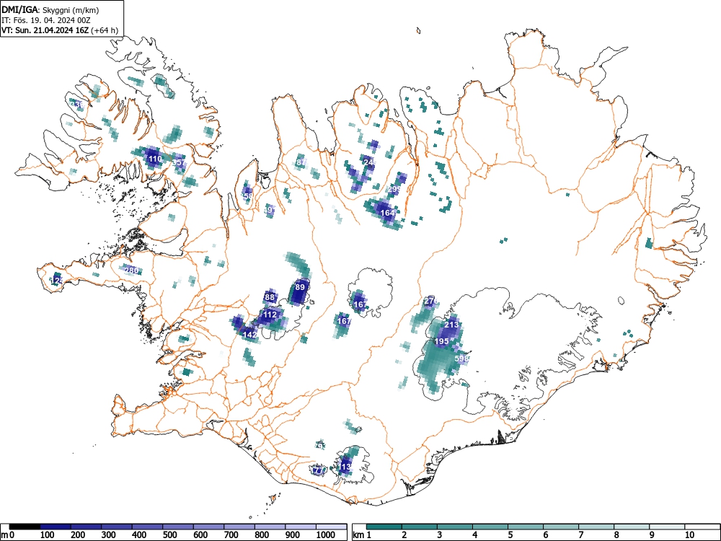Screen dimensions: 721x541
Task: Click the lightest 9–10 km legend swatch
Action: [x=667, y=527]
